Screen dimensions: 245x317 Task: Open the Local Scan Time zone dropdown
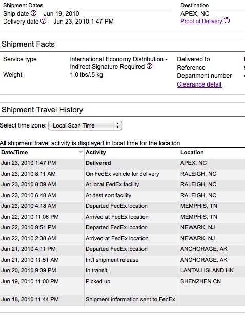tap(85, 125)
